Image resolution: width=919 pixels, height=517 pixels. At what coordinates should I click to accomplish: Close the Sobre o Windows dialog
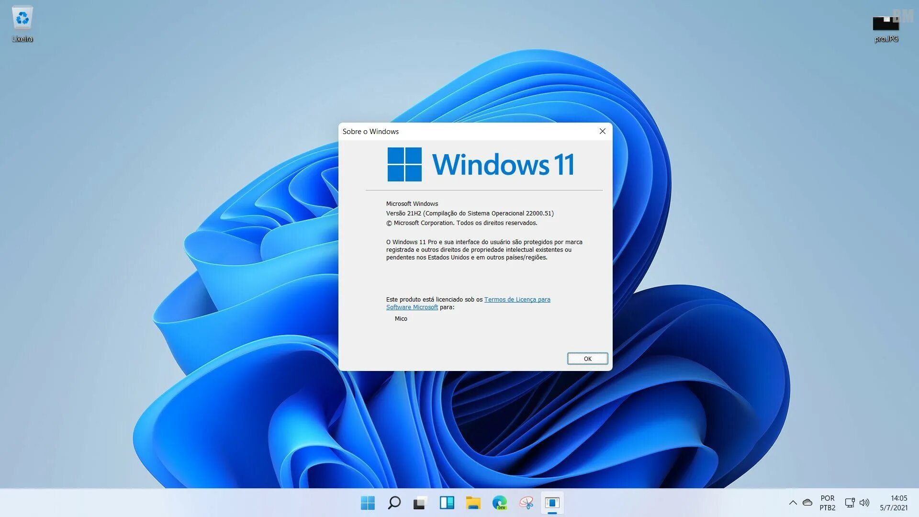coord(602,131)
